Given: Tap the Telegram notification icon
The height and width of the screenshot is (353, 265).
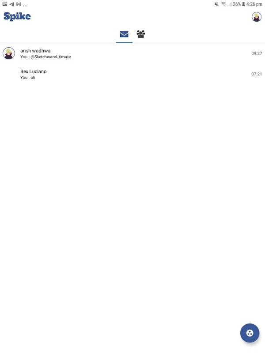Looking at the screenshot, I should click(12, 4).
